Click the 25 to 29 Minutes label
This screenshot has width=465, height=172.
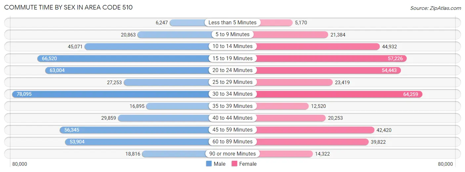click(232, 82)
